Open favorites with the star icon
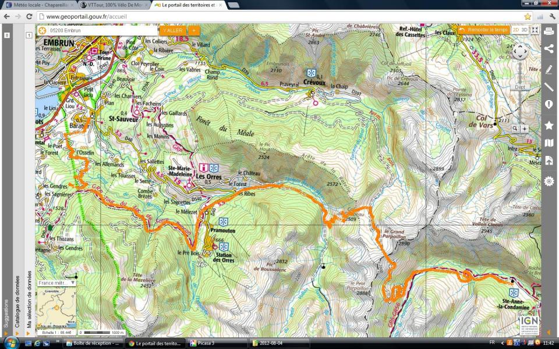559x349 pixels. pos(549,126)
